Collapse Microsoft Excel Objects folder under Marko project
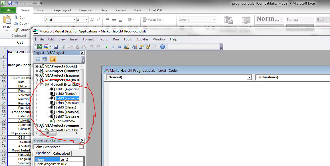Screen dimensions: 330x166 point(42,85)
